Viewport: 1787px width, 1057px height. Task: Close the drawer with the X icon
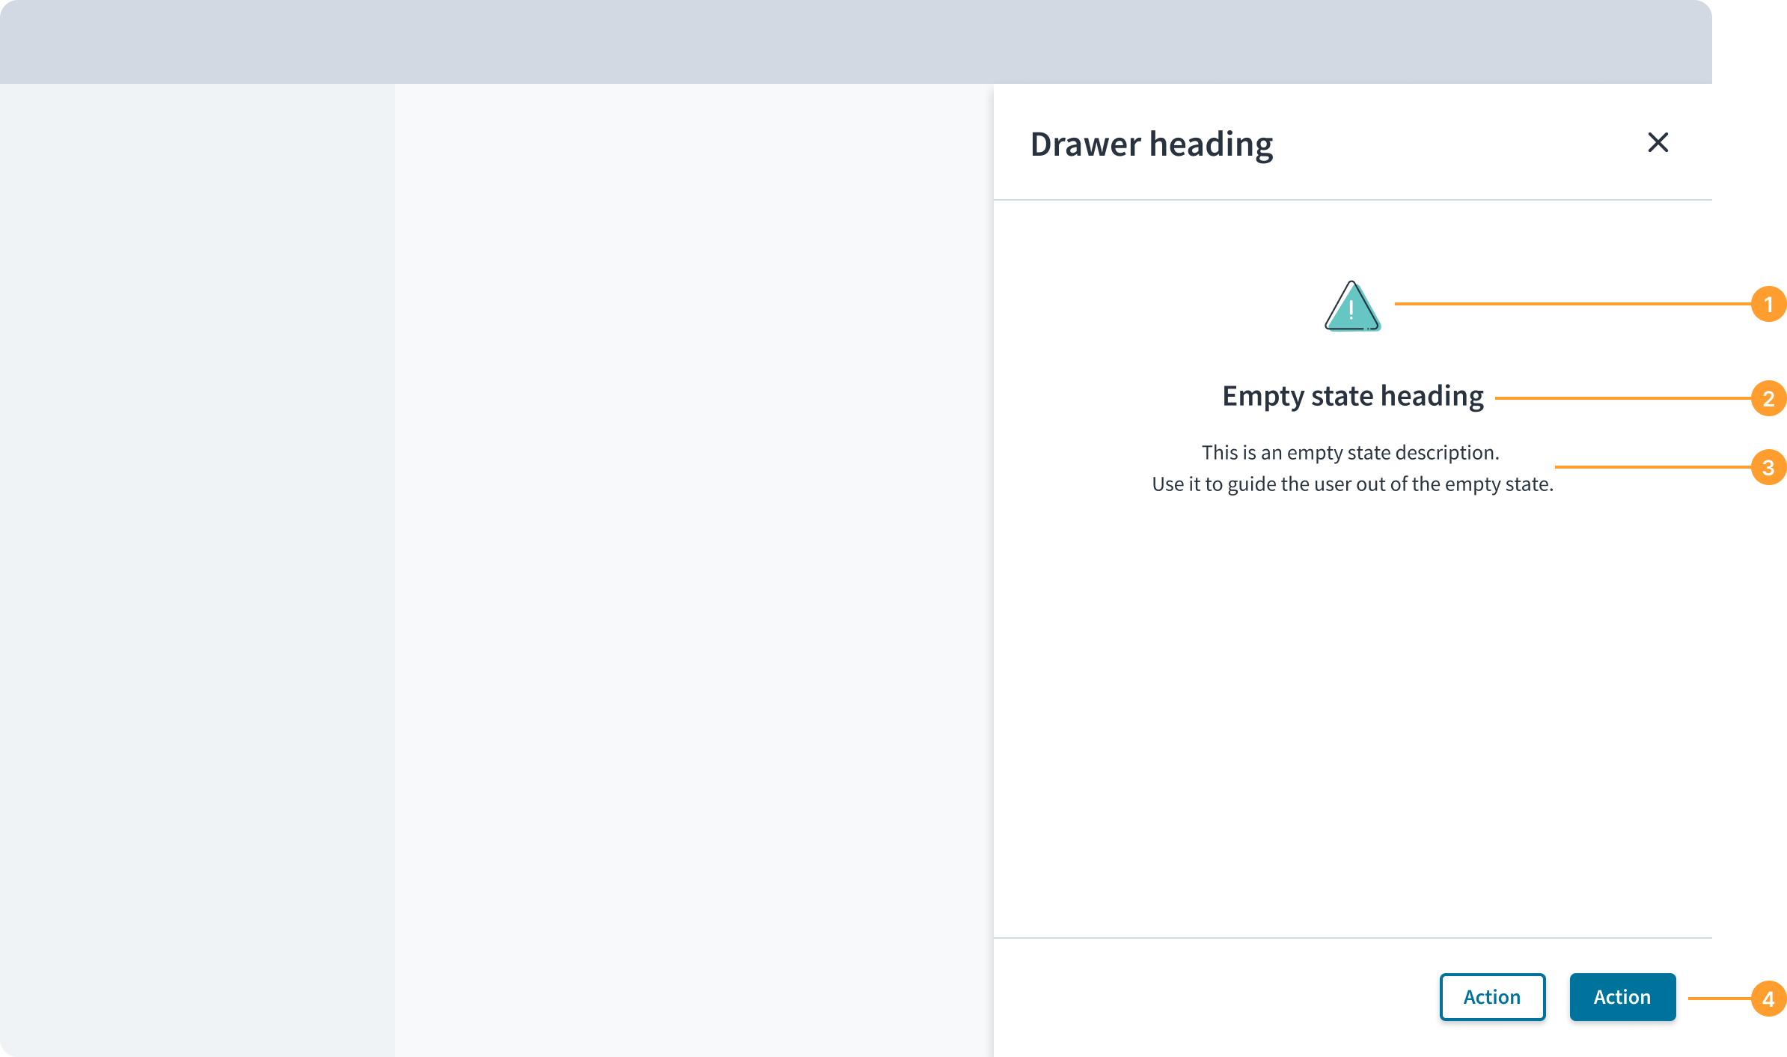coord(1658,142)
